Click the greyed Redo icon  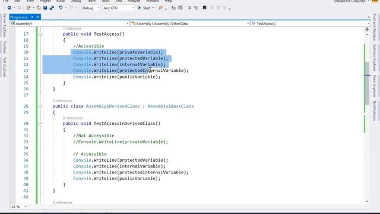click(71, 8)
